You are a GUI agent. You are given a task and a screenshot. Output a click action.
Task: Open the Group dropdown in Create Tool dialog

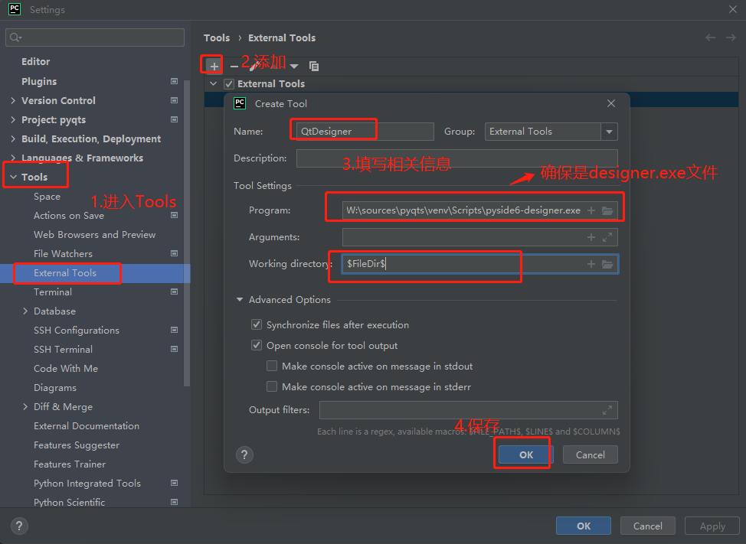[x=609, y=132]
